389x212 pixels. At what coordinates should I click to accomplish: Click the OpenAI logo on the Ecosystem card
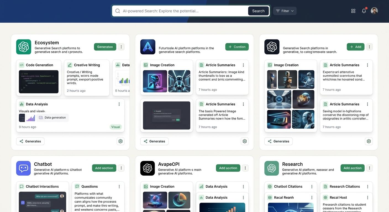(23, 47)
